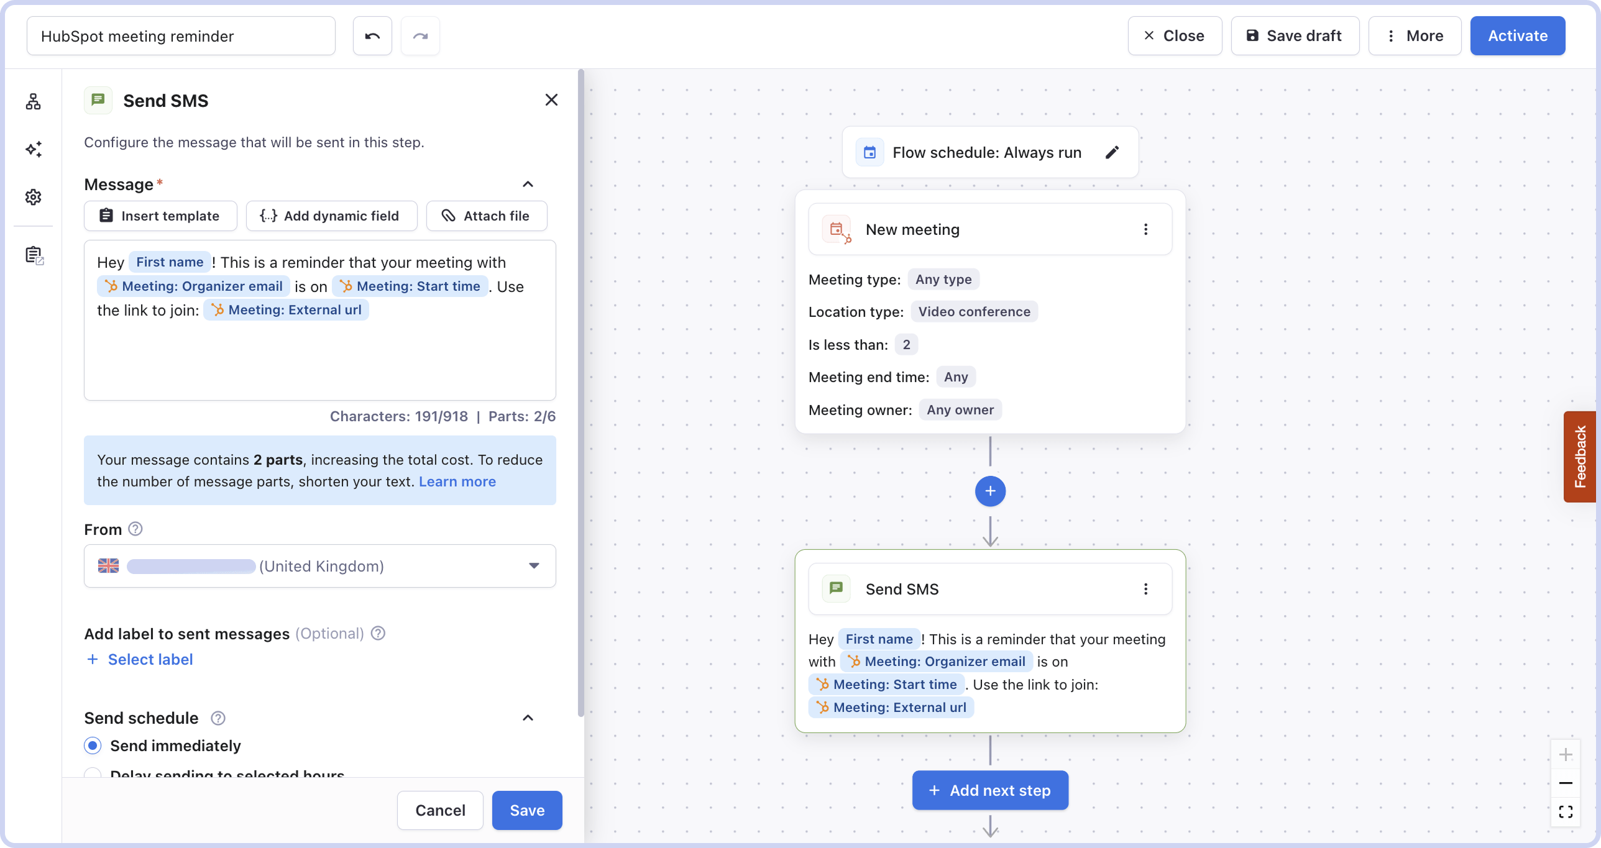
Task: Zoom in on the flow canvas
Action: (1566, 754)
